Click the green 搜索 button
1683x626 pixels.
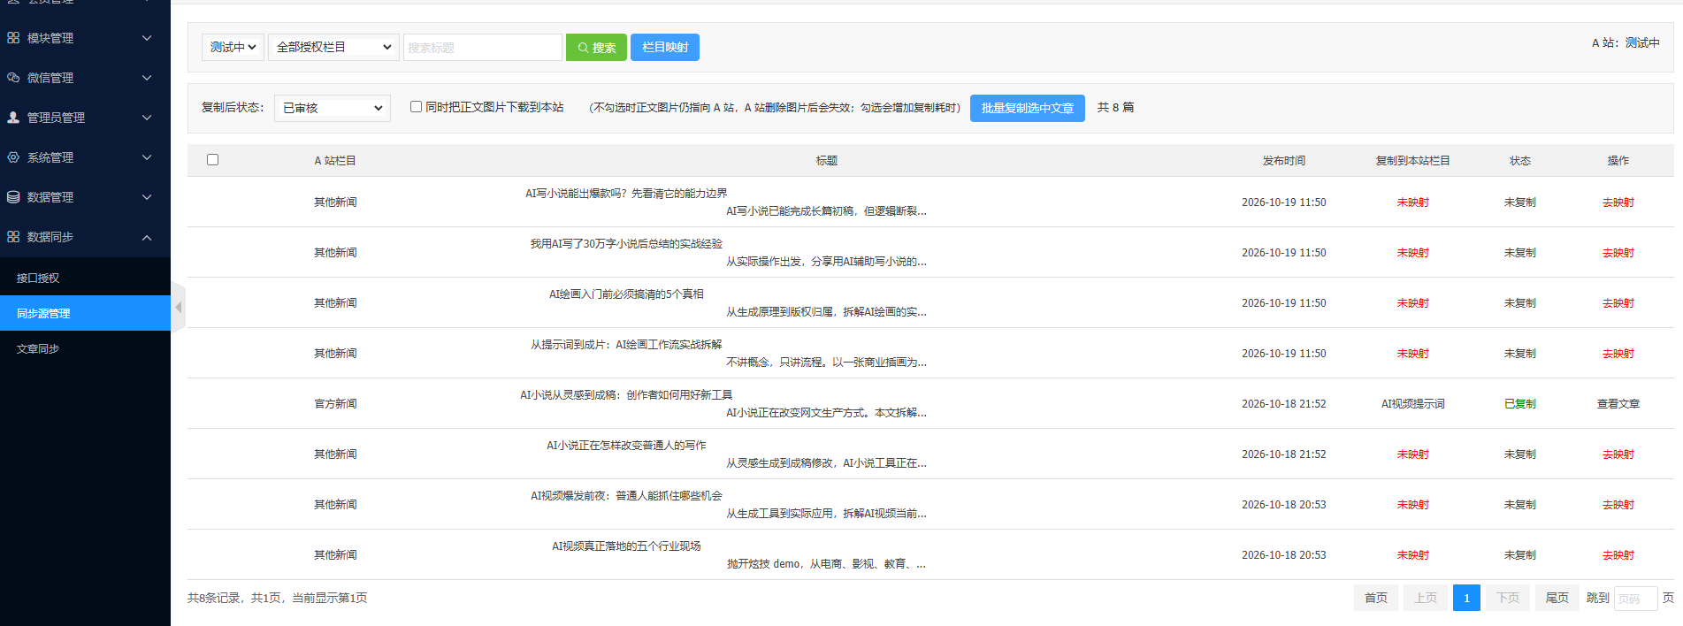(596, 47)
